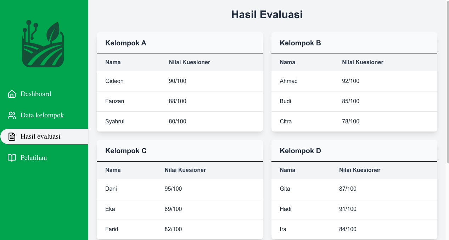Open the Dashboard menu item

coord(36,94)
